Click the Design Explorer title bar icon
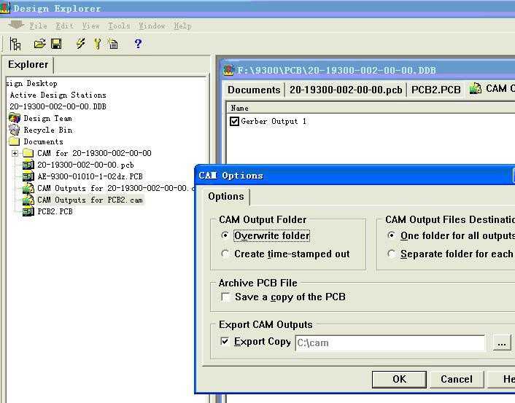 click(x=4, y=8)
